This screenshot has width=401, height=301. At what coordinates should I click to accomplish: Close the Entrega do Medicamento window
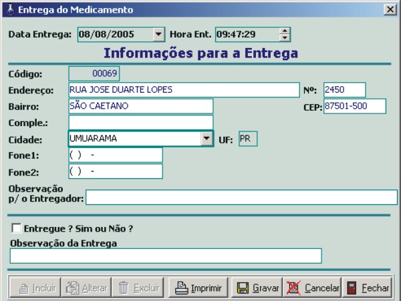pyautogui.click(x=390, y=9)
